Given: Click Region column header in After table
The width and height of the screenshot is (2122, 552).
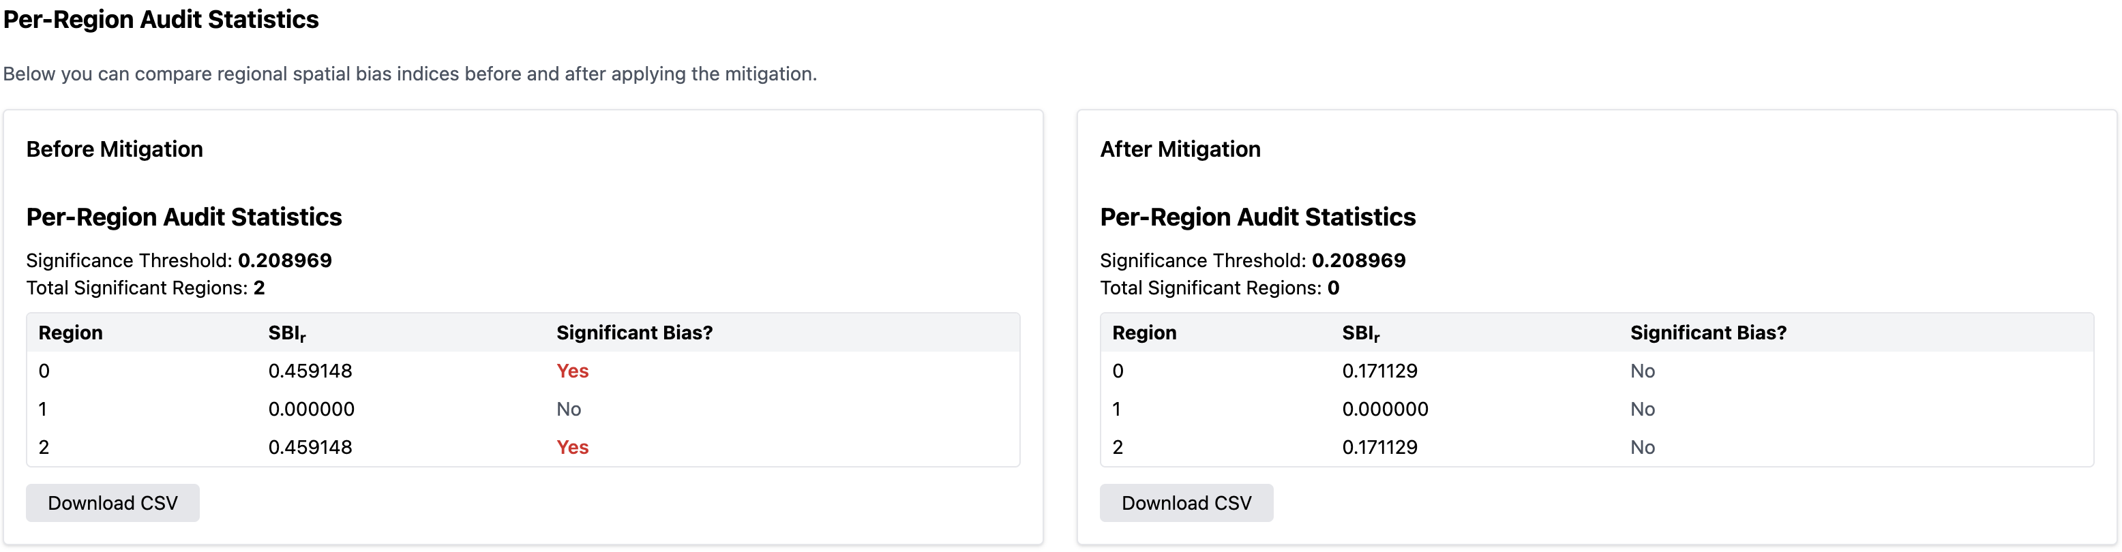Looking at the screenshot, I should tap(1144, 333).
